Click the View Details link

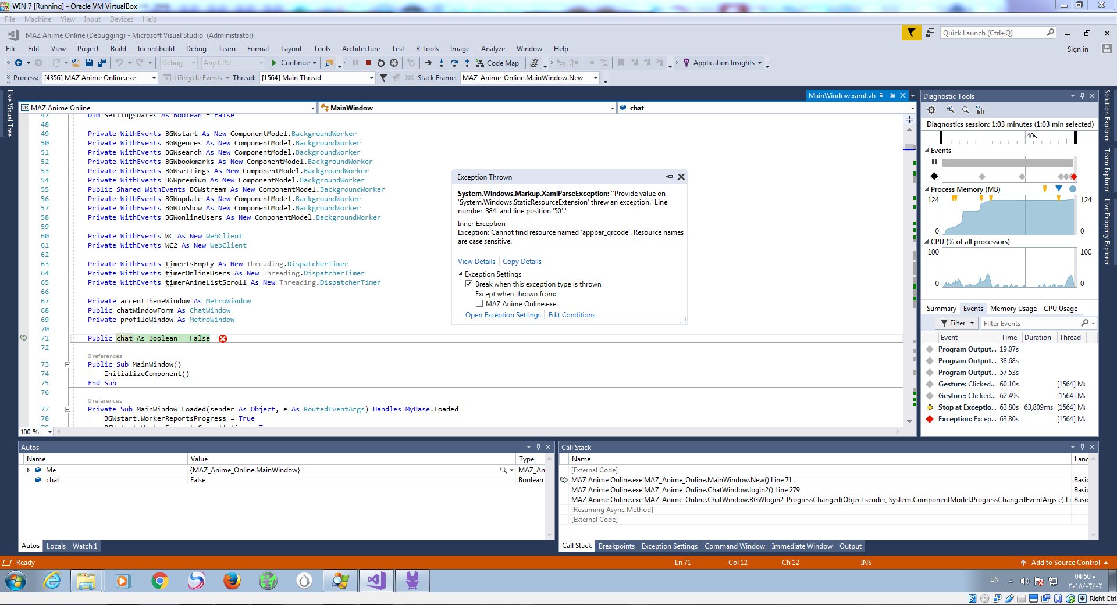pos(476,262)
